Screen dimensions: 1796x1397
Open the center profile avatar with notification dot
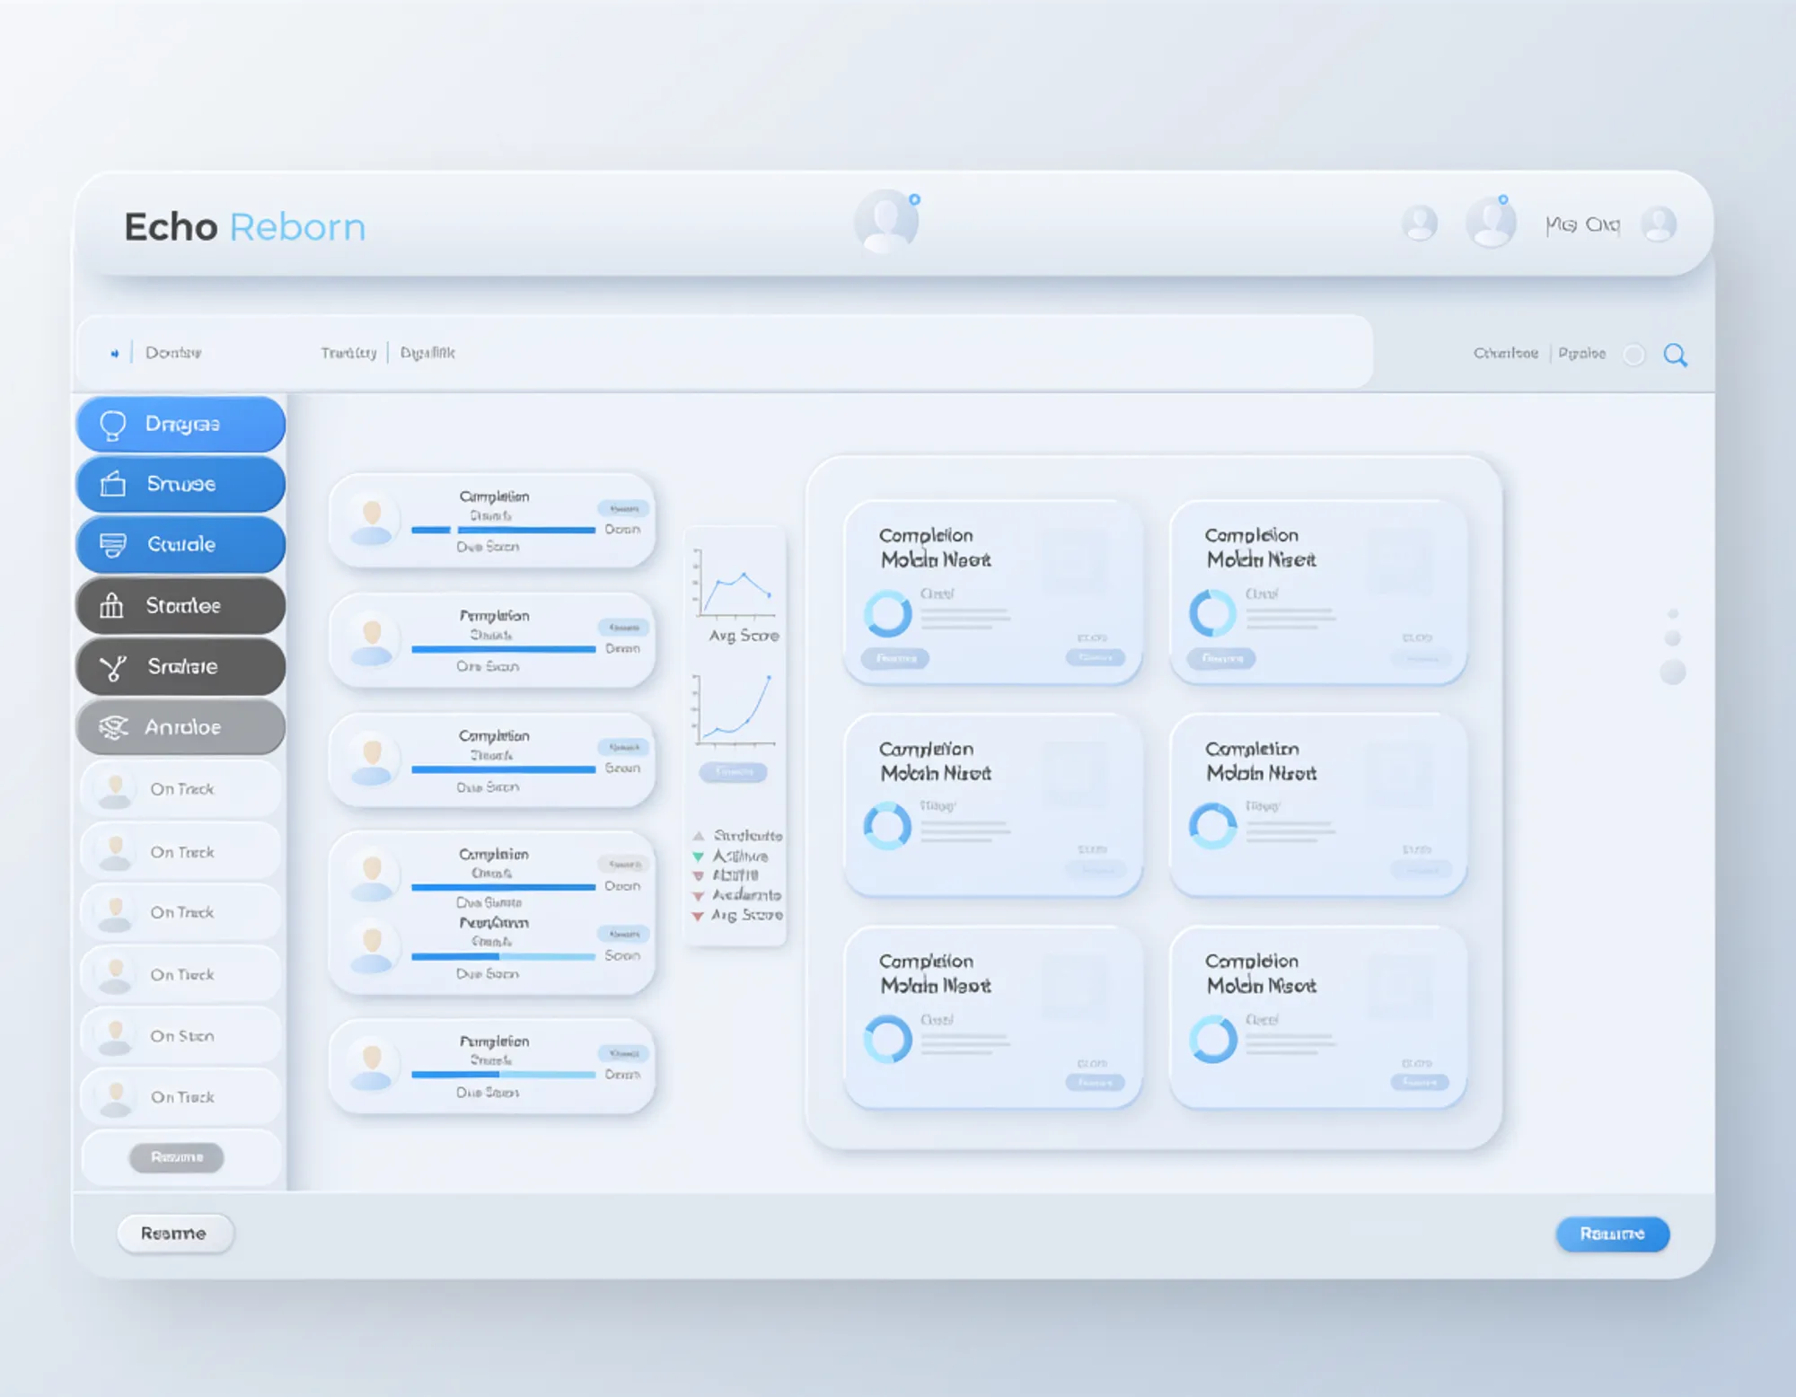[x=886, y=221]
